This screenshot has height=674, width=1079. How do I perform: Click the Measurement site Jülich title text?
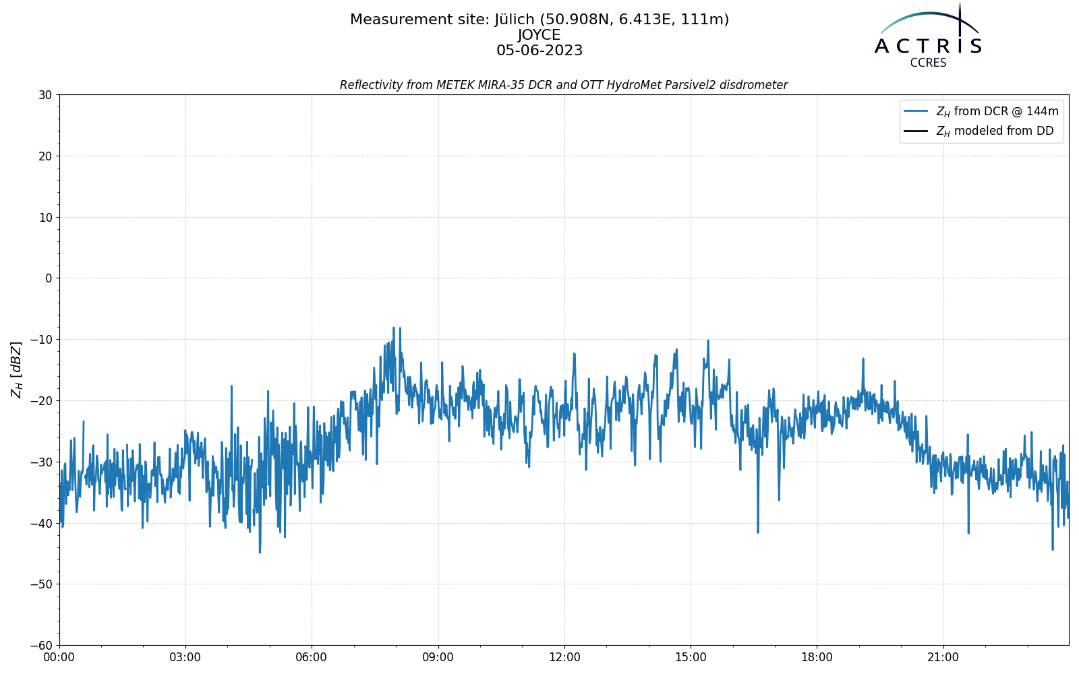[539, 20]
